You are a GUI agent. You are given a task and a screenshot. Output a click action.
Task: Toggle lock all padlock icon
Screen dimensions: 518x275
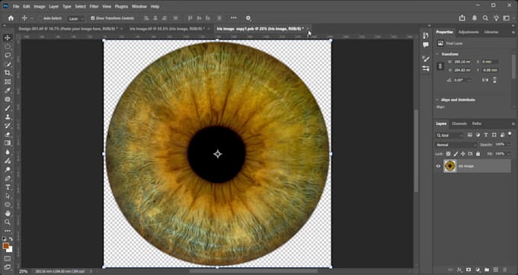[478, 154]
